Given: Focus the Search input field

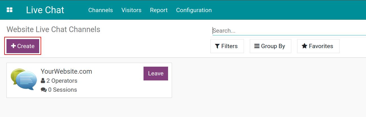Looking at the screenshot, I should click(x=289, y=31).
